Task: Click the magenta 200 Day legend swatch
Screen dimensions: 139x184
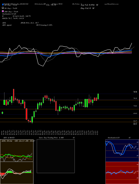Action: pos(3,11)
